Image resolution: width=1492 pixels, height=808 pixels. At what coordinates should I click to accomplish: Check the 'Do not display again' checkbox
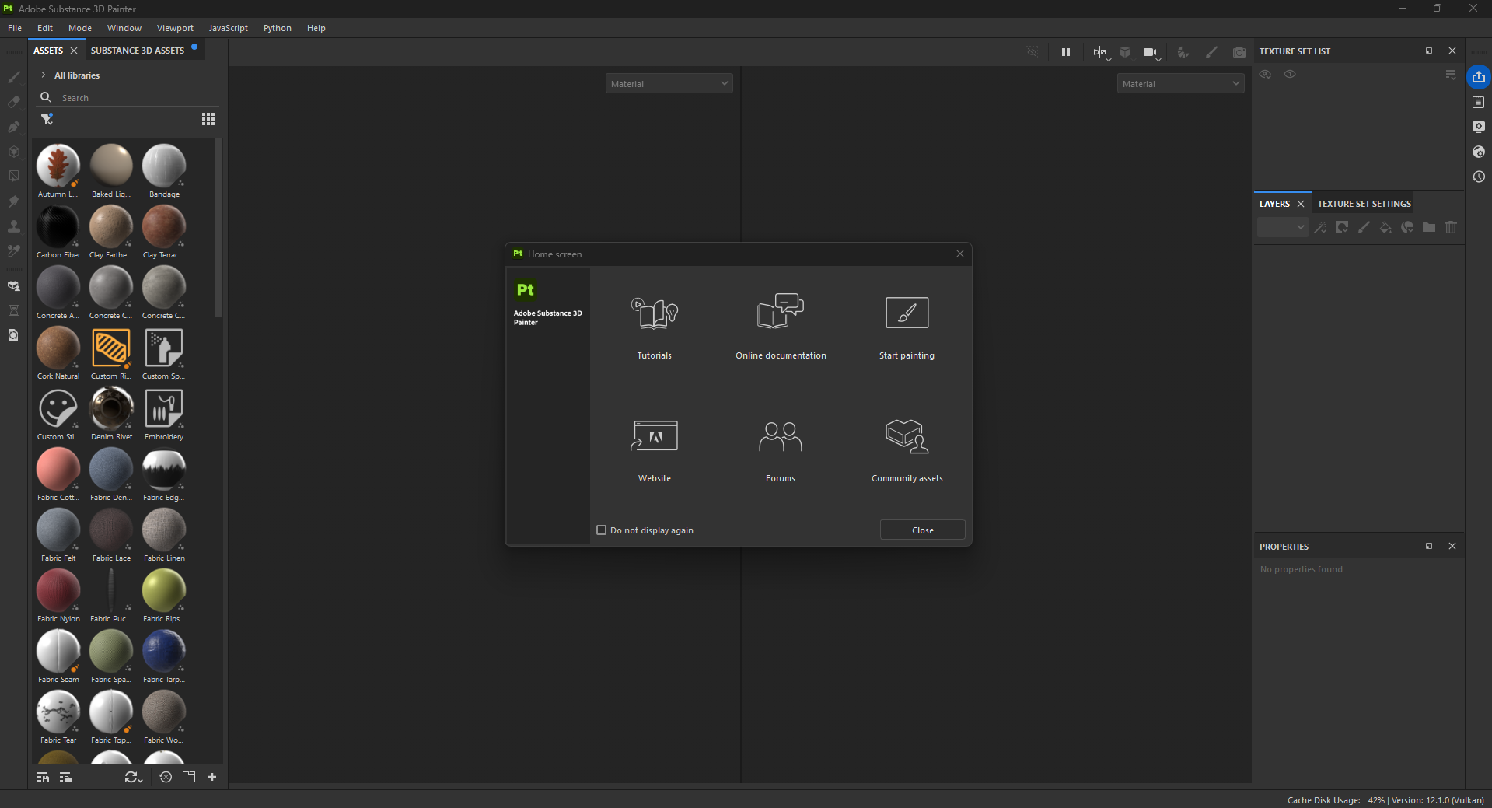click(601, 530)
